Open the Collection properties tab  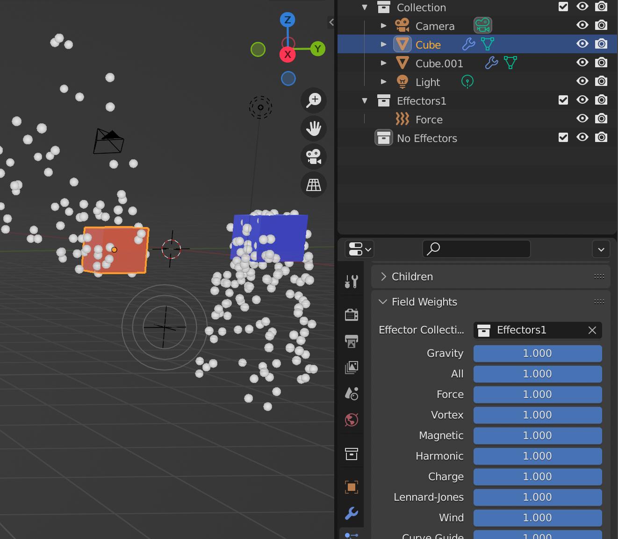[352, 454]
